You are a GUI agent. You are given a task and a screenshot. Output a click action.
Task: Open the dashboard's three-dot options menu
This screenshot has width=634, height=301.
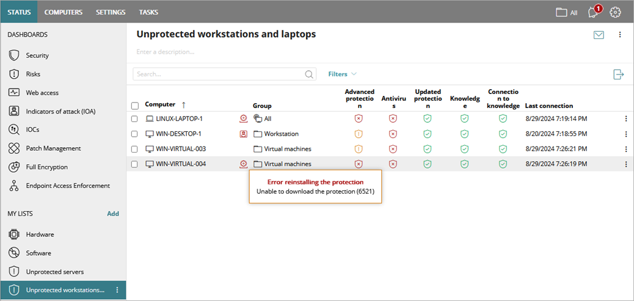pos(620,35)
